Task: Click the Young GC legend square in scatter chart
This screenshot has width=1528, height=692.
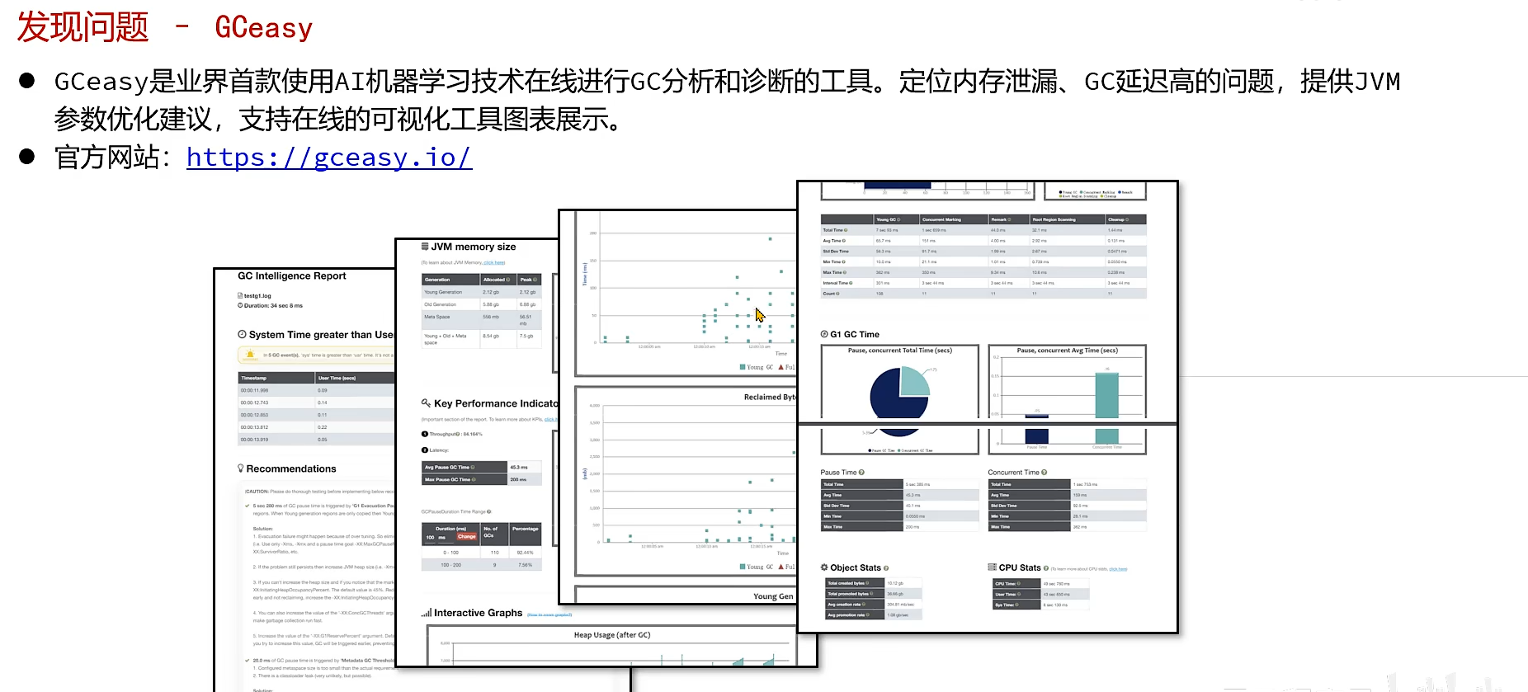Action: (x=743, y=367)
